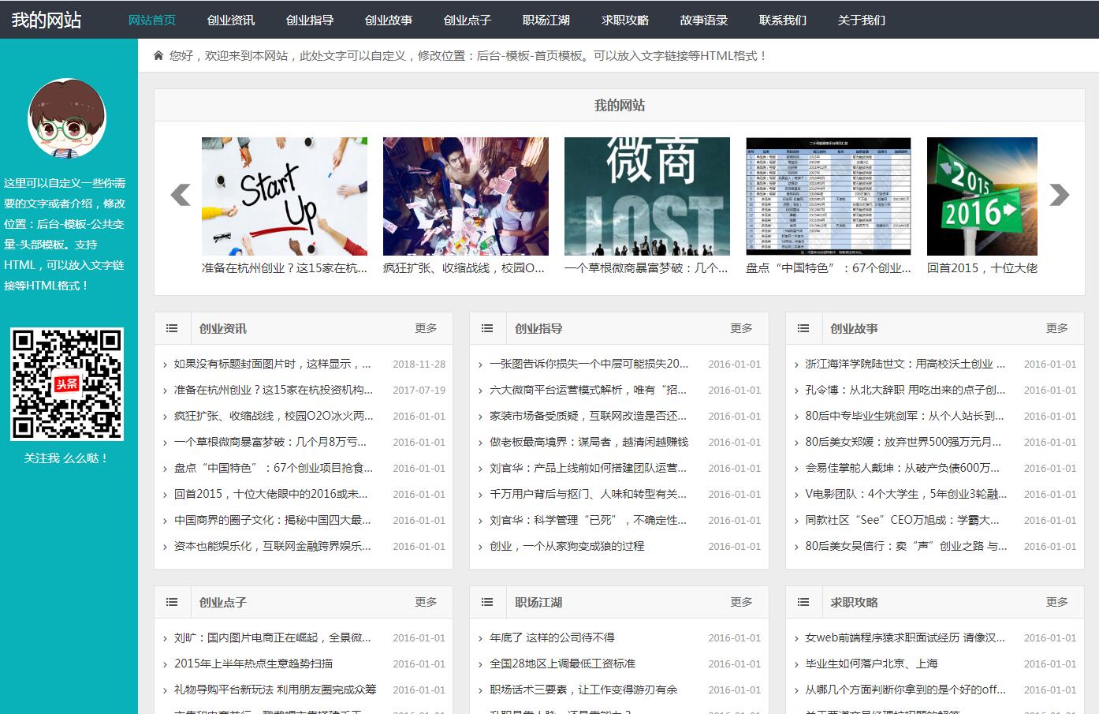The image size is (1099, 714).
Task: Click the list icon beside 求职攻略 header
Action: tap(803, 601)
